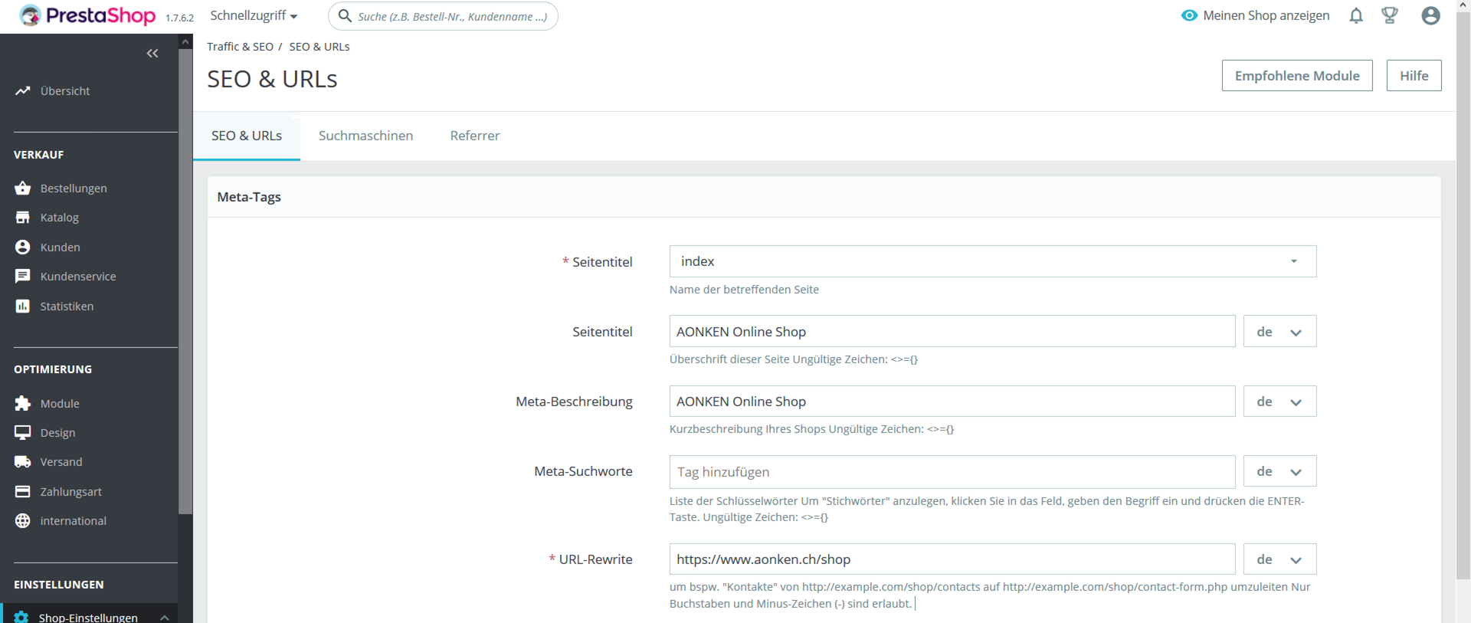Open the Seitentitel index dropdown

[x=992, y=261]
